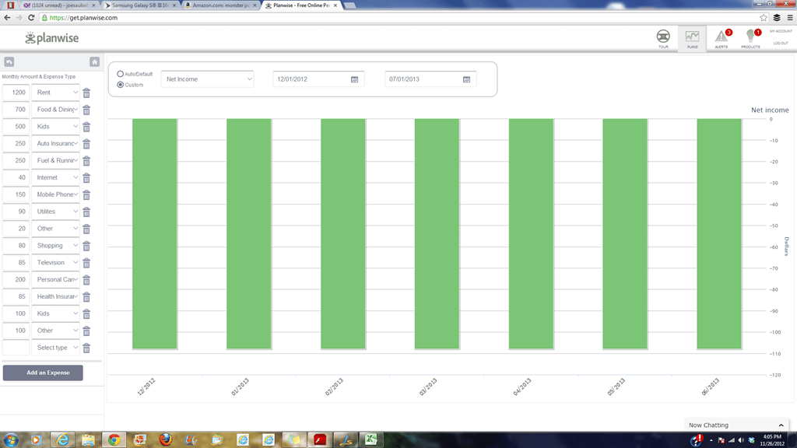Click the Add an Expense button
This screenshot has width=797, height=448.
[x=43, y=373]
